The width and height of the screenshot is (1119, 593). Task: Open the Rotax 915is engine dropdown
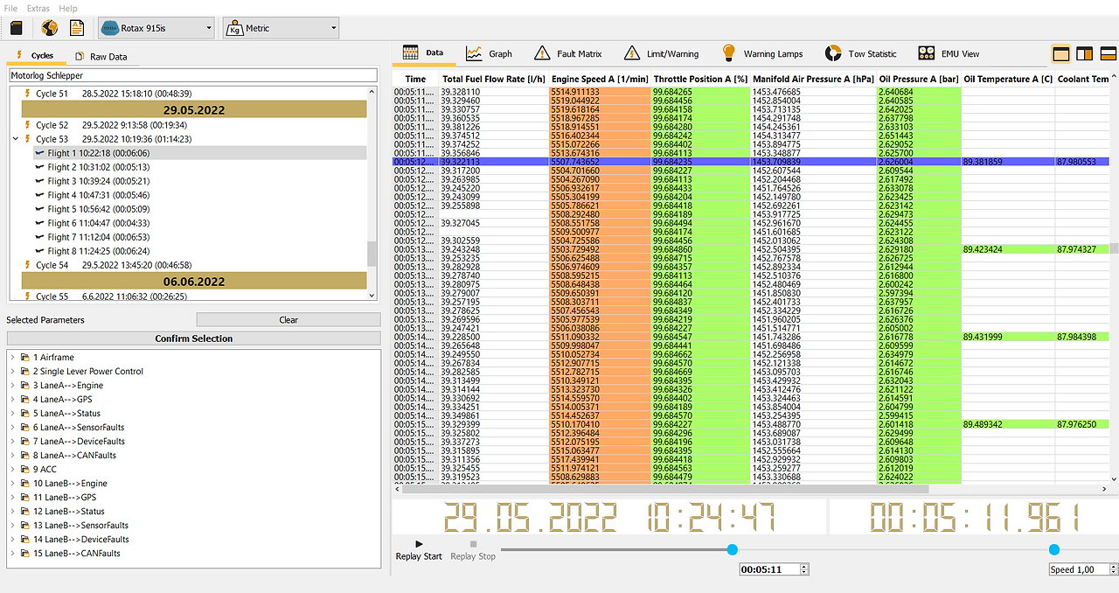[x=156, y=28]
